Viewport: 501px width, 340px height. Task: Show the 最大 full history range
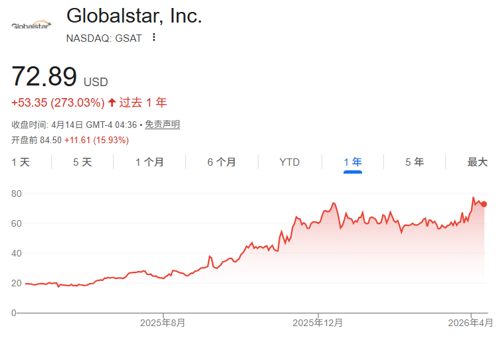point(477,162)
